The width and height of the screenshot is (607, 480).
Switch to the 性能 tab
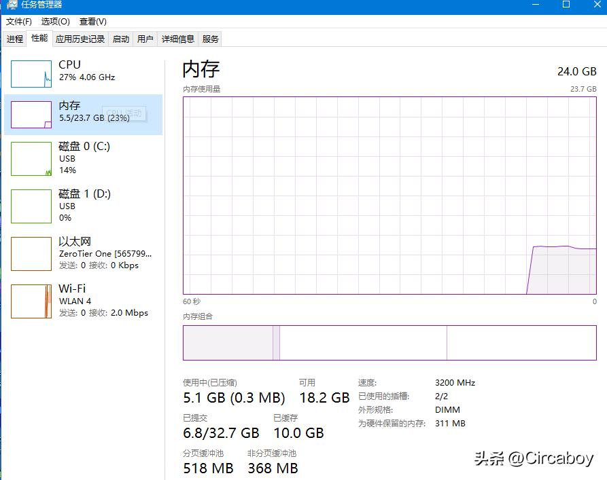(39, 38)
